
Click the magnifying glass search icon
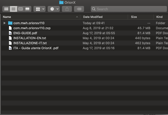[x=94, y=9]
